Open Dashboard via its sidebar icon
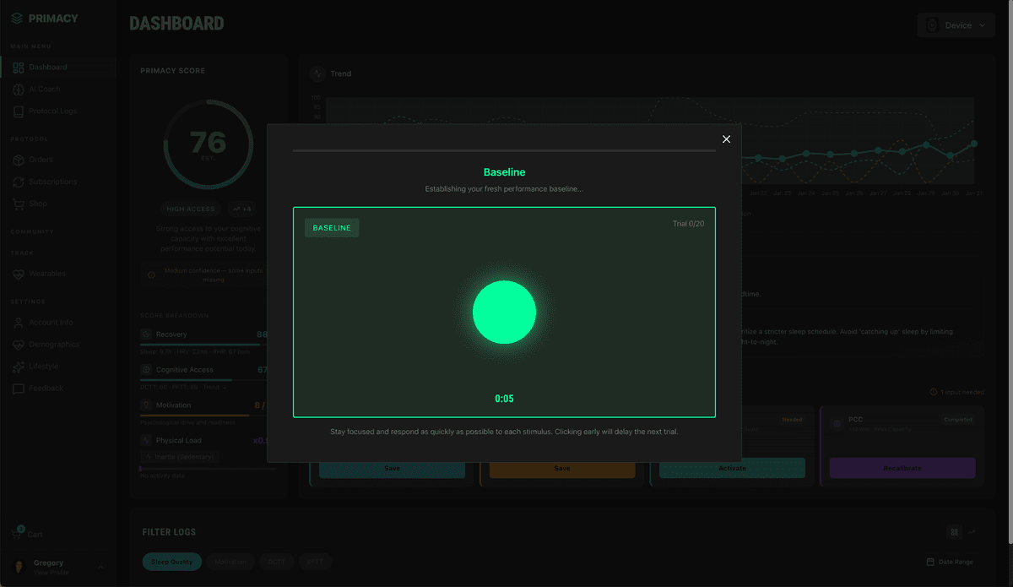The image size is (1013, 587). pyautogui.click(x=19, y=68)
